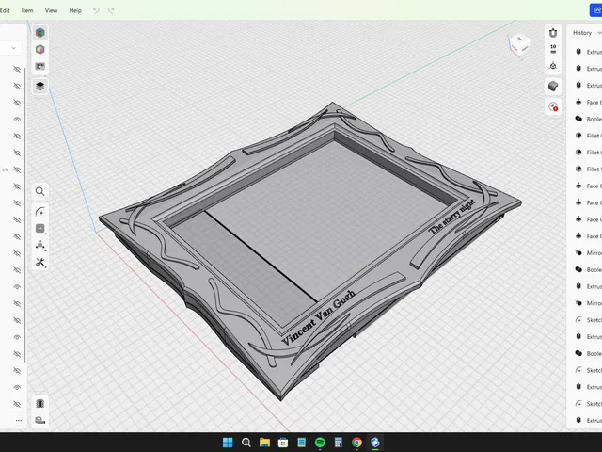Click the colored cube visualization mode icon
This screenshot has width=602, height=452.
40,33
